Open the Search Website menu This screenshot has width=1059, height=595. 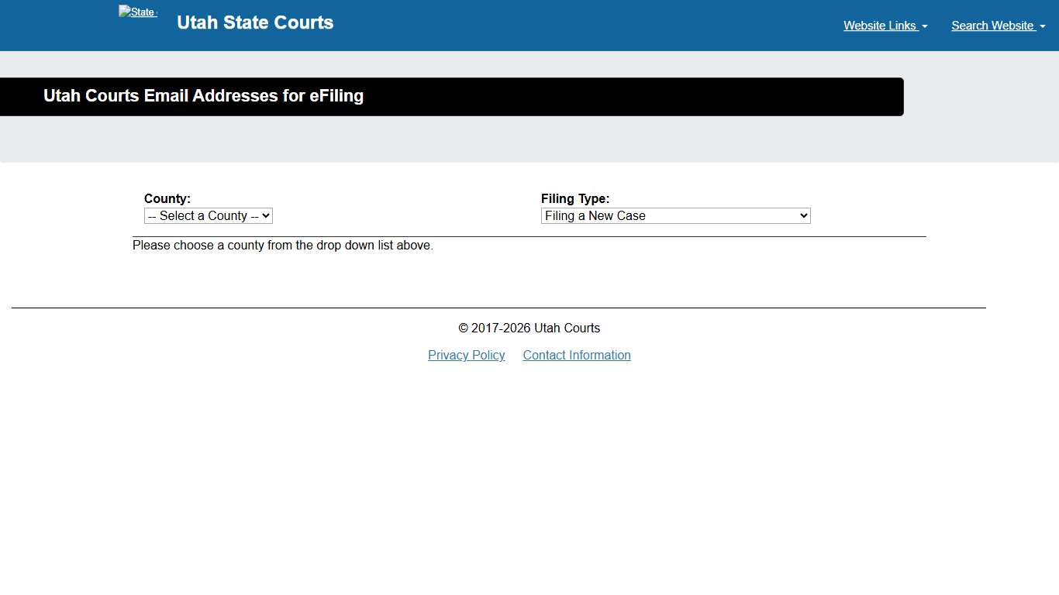point(992,26)
